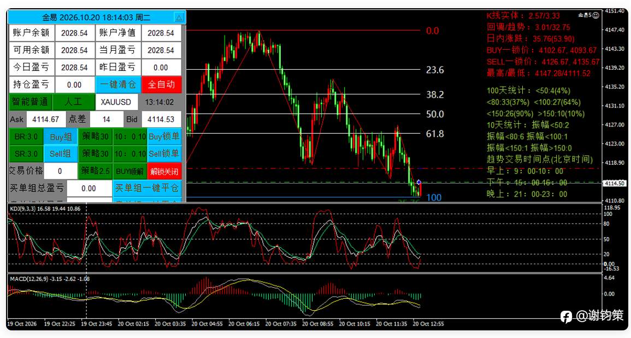The width and height of the screenshot is (631, 338).
Task: Click the XAUUSD symbol field
Action: point(116,102)
